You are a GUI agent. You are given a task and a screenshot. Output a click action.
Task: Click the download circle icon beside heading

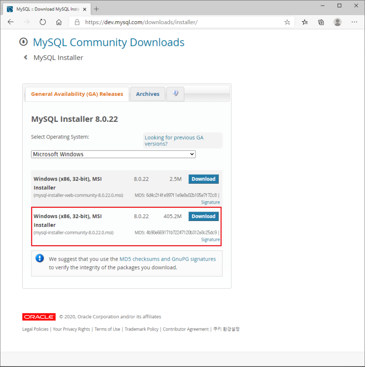click(24, 42)
